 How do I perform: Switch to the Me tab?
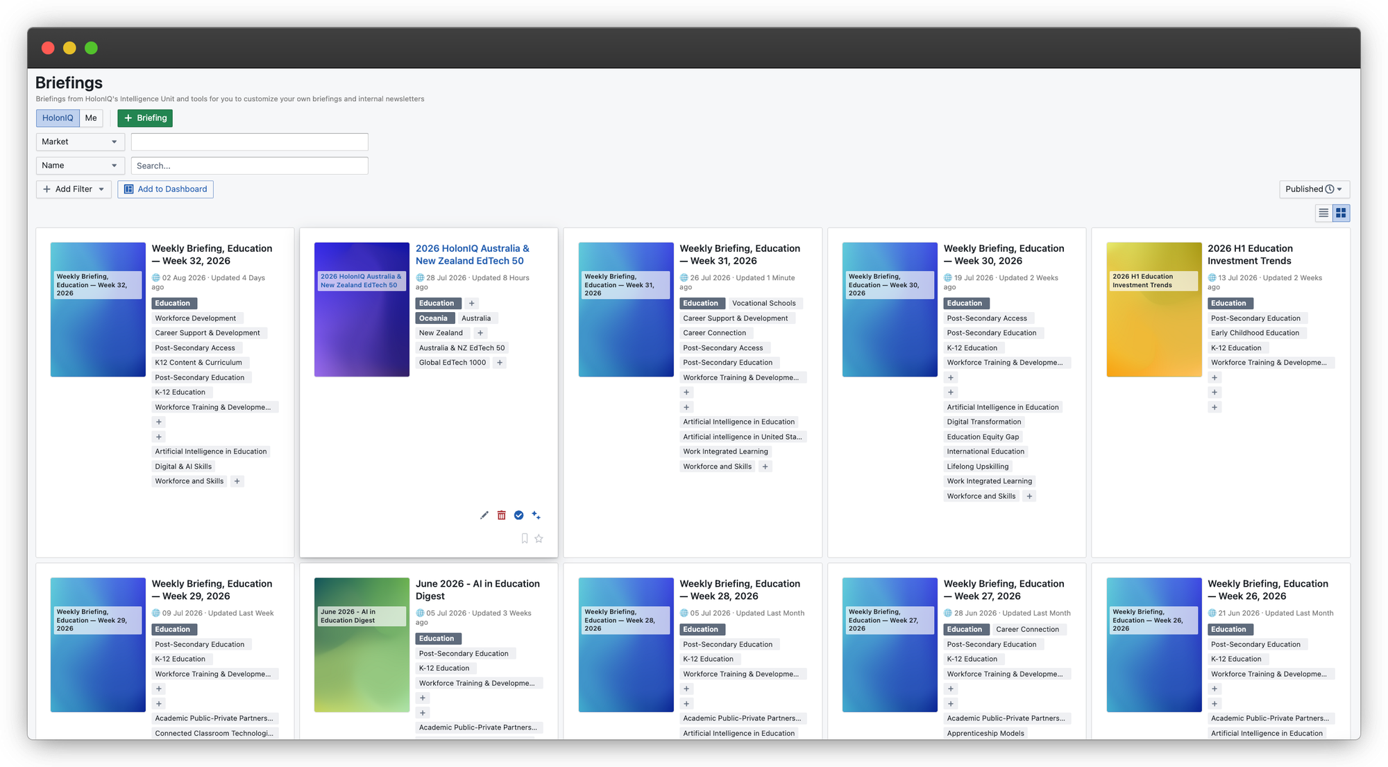pyautogui.click(x=91, y=118)
